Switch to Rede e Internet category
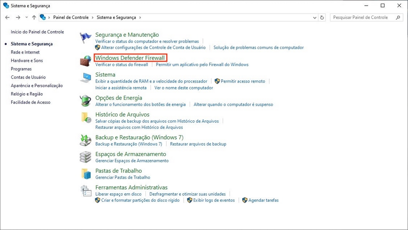 point(25,52)
